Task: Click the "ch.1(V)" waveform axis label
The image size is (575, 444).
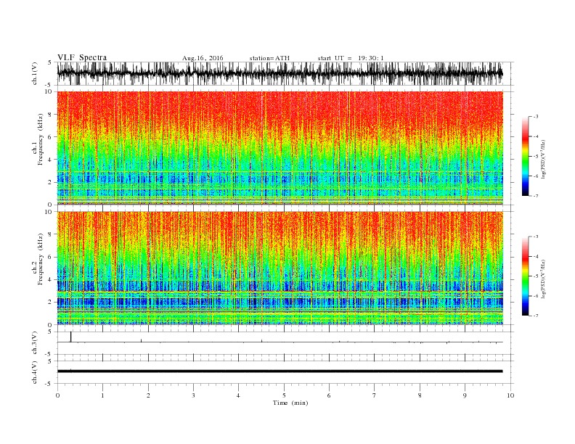Action: click(x=35, y=73)
